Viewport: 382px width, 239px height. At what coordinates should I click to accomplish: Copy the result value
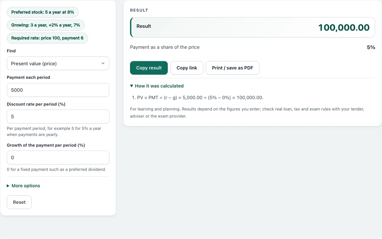pos(149,68)
